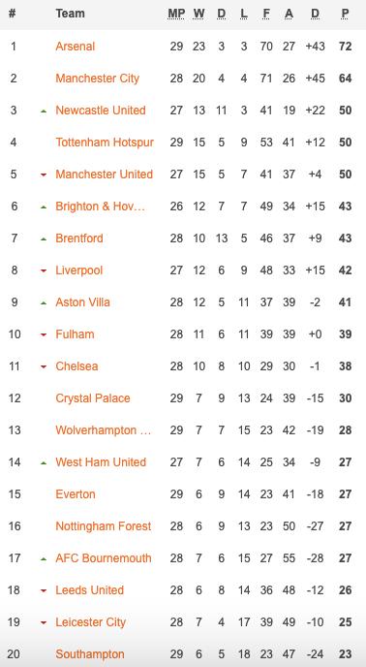The width and height of the screenshot is (366, 667).
Task: Click the MP column header
Action: (176, 14)
